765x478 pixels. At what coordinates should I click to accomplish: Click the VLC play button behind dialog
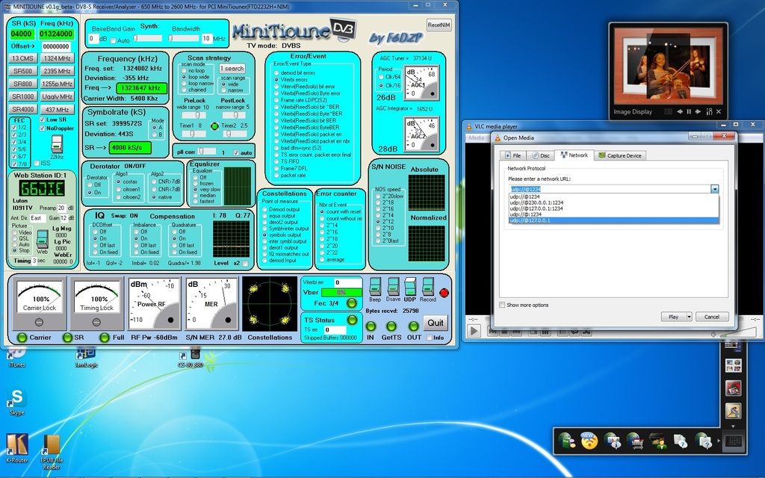(x=473, y=330)
